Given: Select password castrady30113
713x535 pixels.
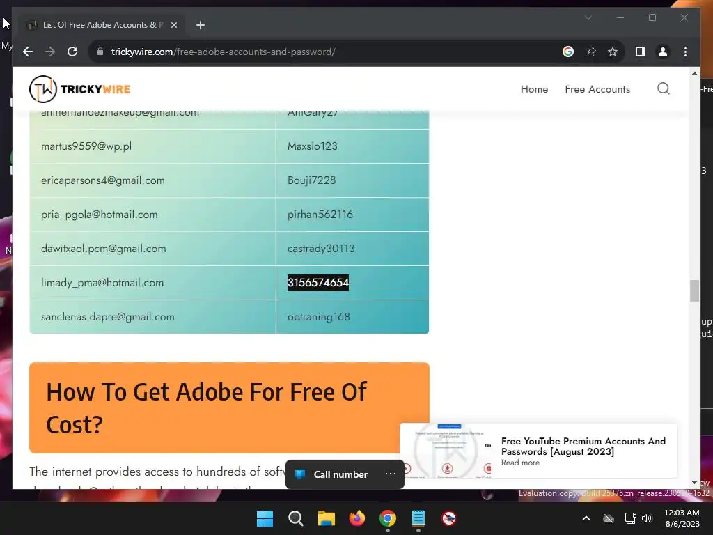Looking at the screenshot, I should (321, 249).
